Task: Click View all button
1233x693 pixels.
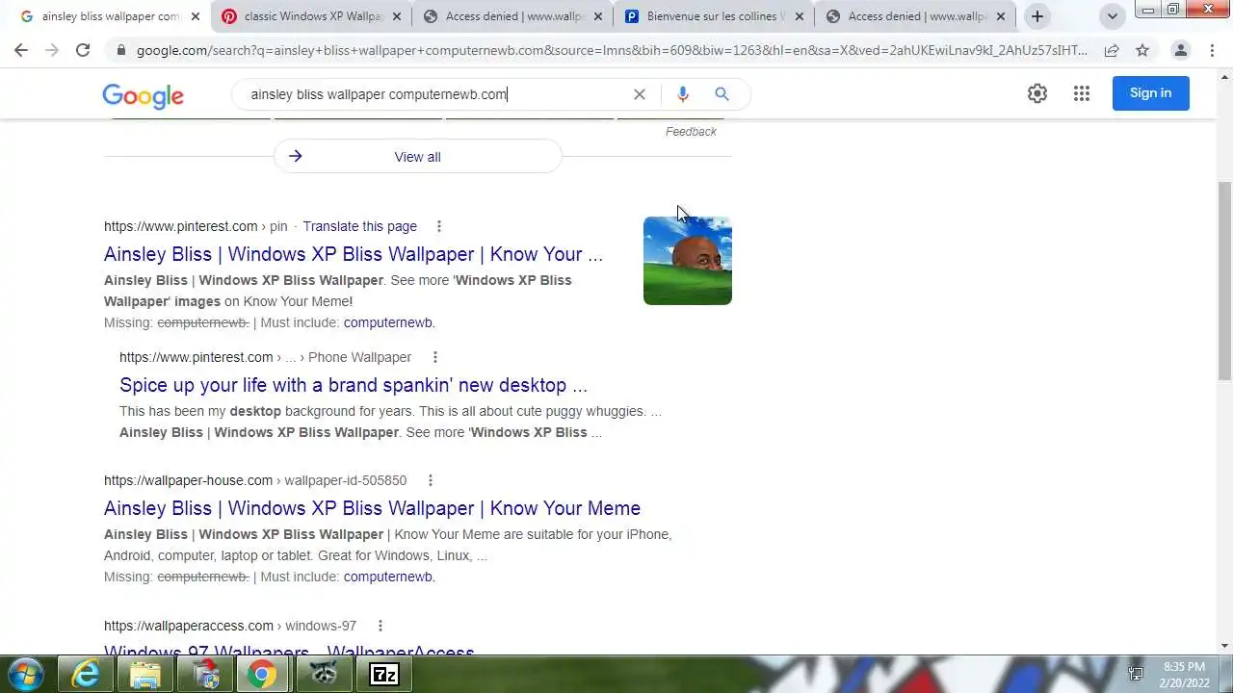Action: tap(417, 157)
